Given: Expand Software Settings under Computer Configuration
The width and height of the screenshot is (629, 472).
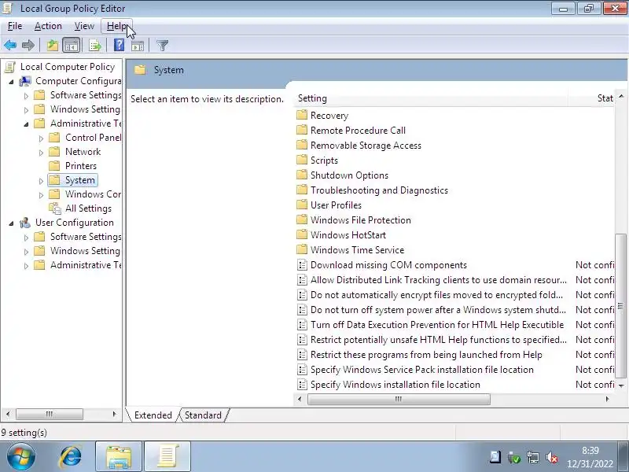Looking at the screenshot, I should coord(26,96).
